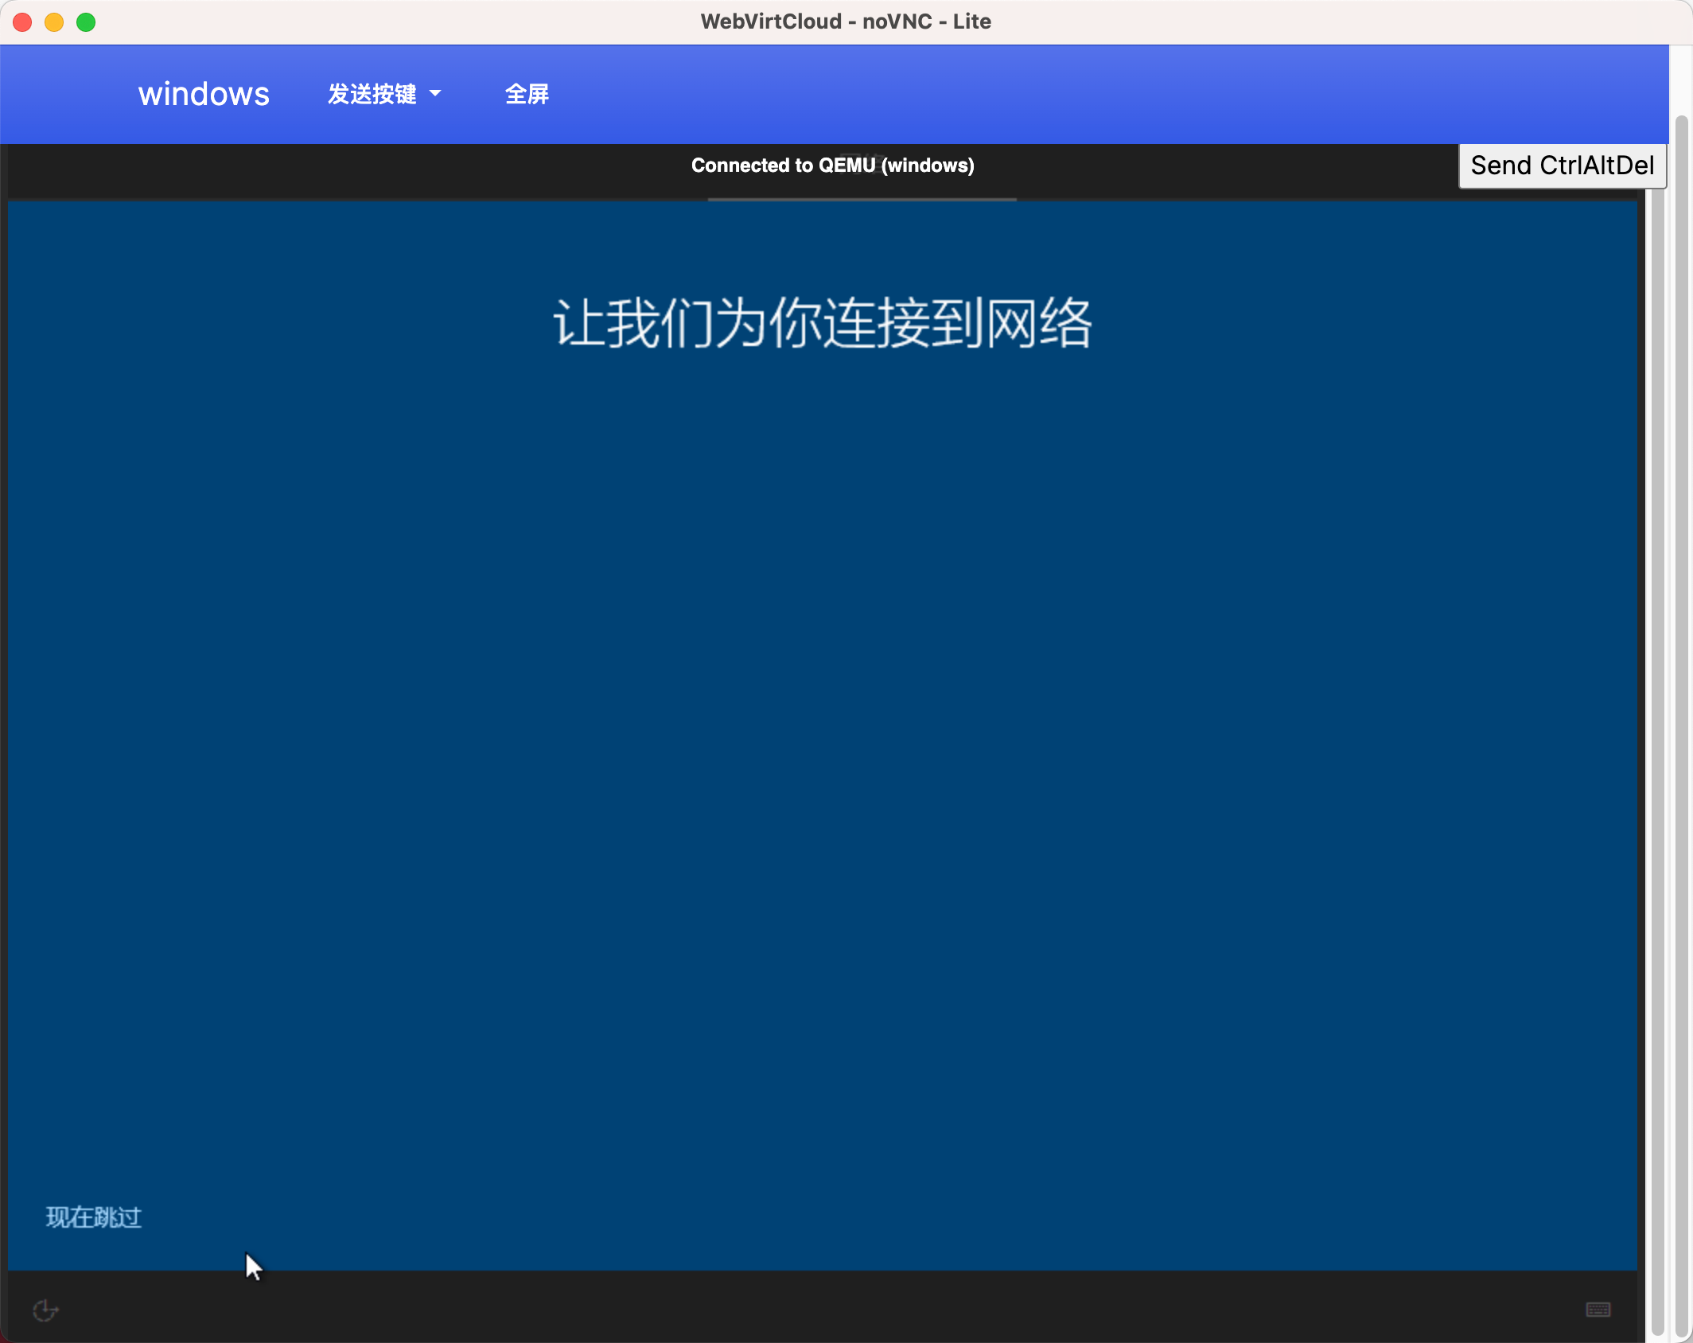This screenshot has width=1693, height=1343.
Task: Click the Connected to QEMU status banner
Action: click(833, 165)
